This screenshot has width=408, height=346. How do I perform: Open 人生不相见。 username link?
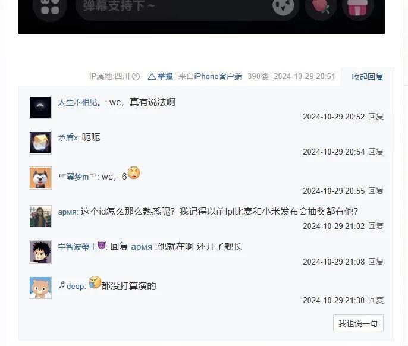pos(80,102)
